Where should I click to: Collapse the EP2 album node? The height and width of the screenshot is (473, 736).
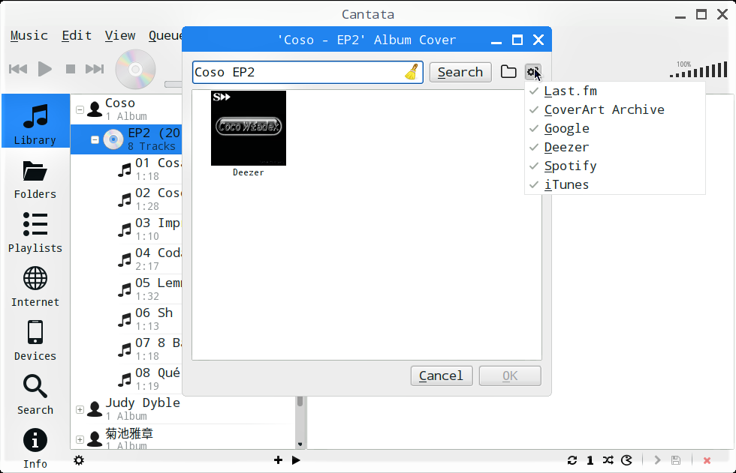pyautogui.click(x=95, y=139)
